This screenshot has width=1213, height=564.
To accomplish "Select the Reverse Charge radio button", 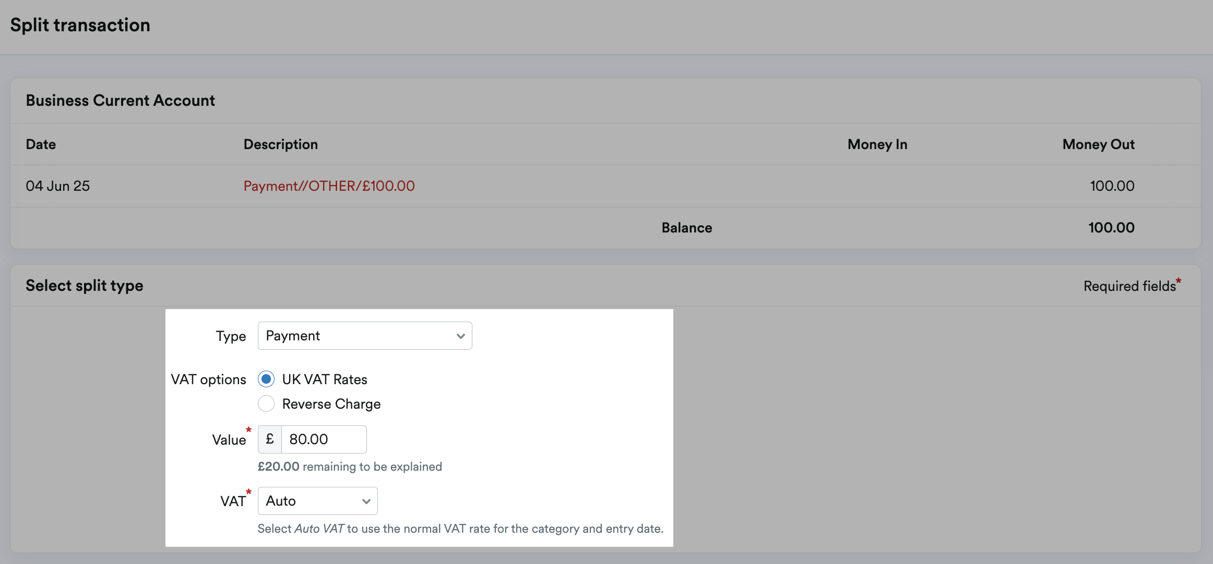I will pyautogui.click(x=266, y=403).
